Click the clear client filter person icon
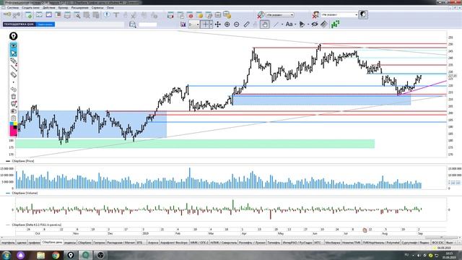 [x=316, y=14]
